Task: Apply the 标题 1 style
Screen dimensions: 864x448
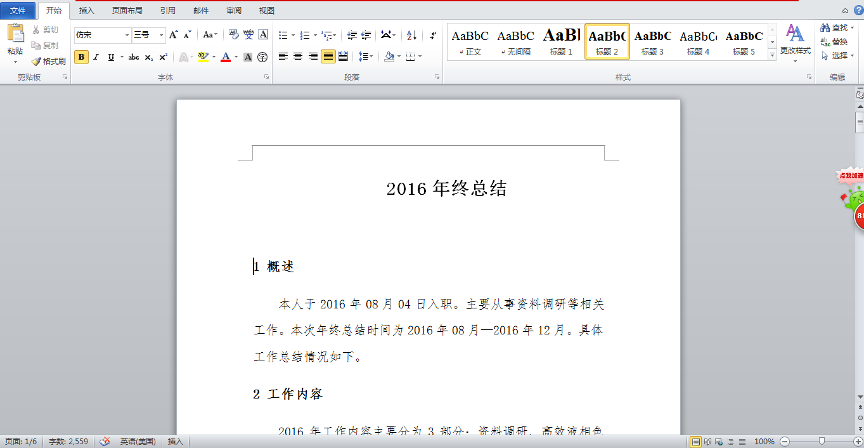Action: [561, 41]
